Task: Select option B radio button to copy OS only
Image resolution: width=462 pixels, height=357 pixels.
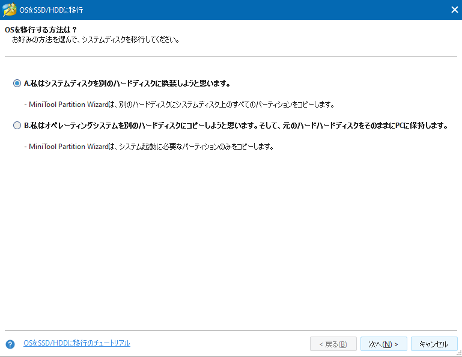Action: tap(17, 126)
